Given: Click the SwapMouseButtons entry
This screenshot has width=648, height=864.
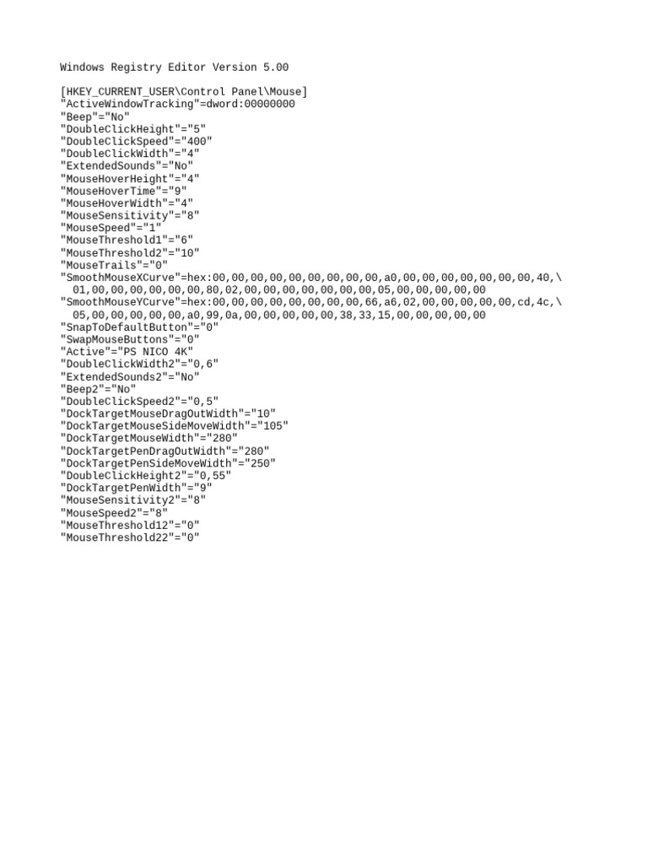Looking at the screenshot, I should [x=129, y=339].
